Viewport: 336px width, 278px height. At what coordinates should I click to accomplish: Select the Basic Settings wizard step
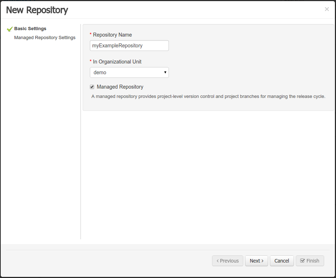(x=30, y=28)
